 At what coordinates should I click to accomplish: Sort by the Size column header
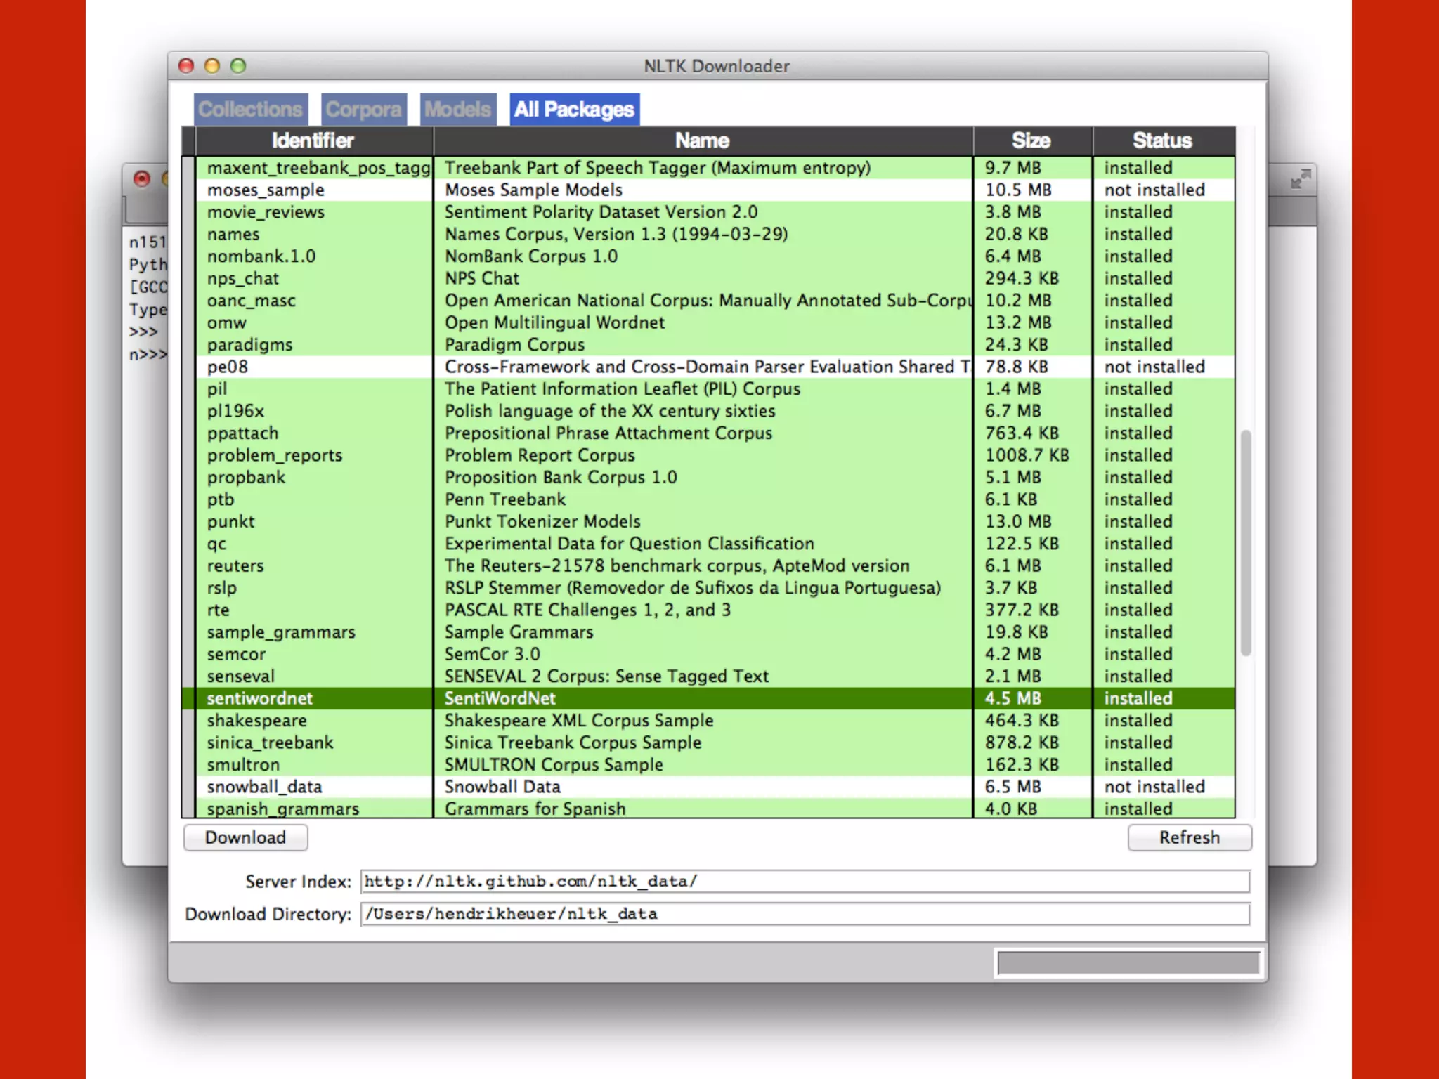[1031, 141]
